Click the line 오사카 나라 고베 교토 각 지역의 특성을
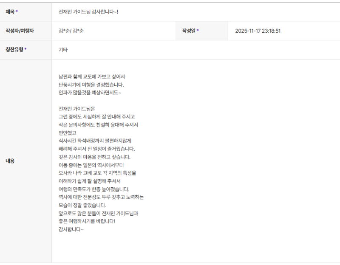340x265 pixels. 97,173
